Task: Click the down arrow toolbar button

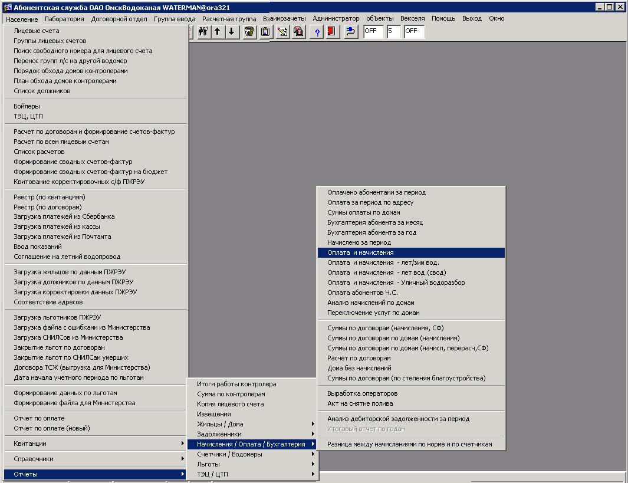Action: click(232, 32)
